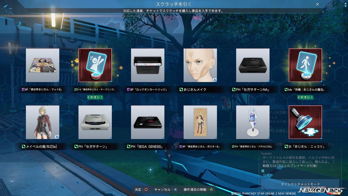Select the パネルC(Ob) figure panel icon
This screenshot has height=196, width=348.
253,122
